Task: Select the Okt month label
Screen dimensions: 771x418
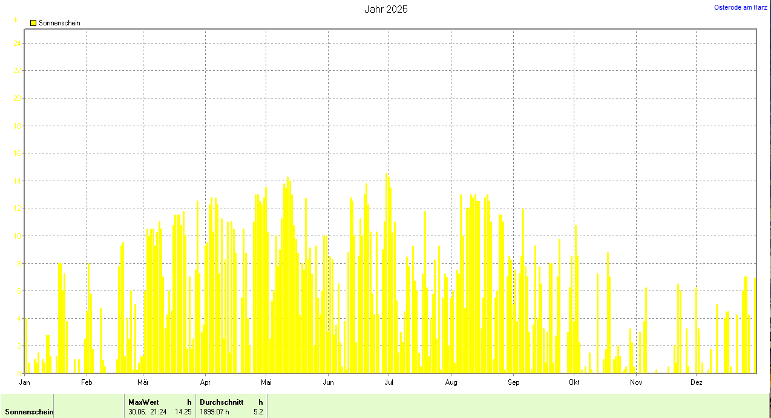Action: coord(574,382)
